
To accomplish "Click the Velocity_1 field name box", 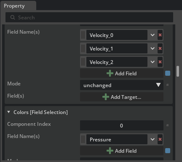I will (x=117, y=48).
